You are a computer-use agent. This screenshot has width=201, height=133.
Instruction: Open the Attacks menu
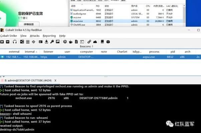[34, 36]
